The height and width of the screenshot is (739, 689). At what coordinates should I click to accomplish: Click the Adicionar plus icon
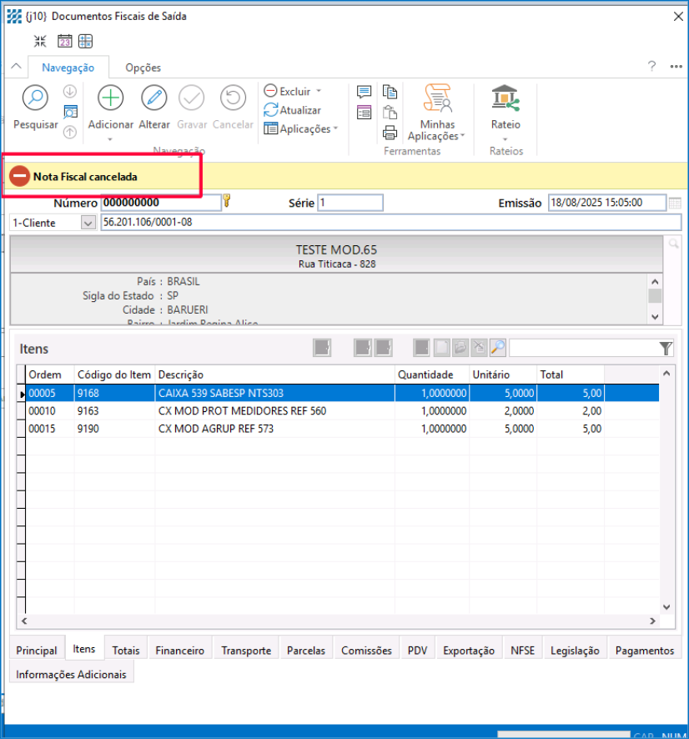[110, 98]
